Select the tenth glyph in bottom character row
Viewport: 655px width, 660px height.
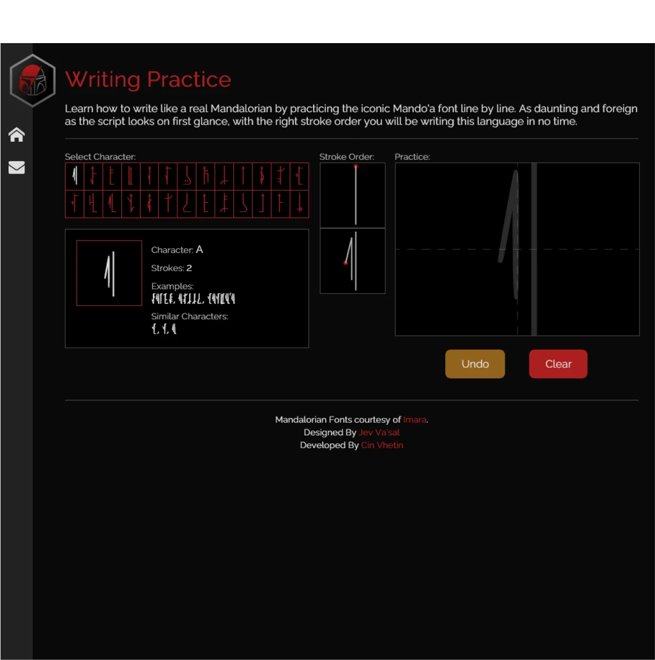pyautogui.click(x=243, y=203)
